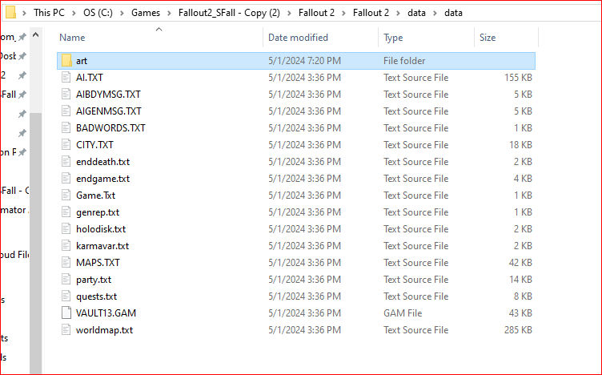The width and height of the screenshot is (602, 375).
Task: Navigate to Games in breadcrumb
Action: click(146, 13)
